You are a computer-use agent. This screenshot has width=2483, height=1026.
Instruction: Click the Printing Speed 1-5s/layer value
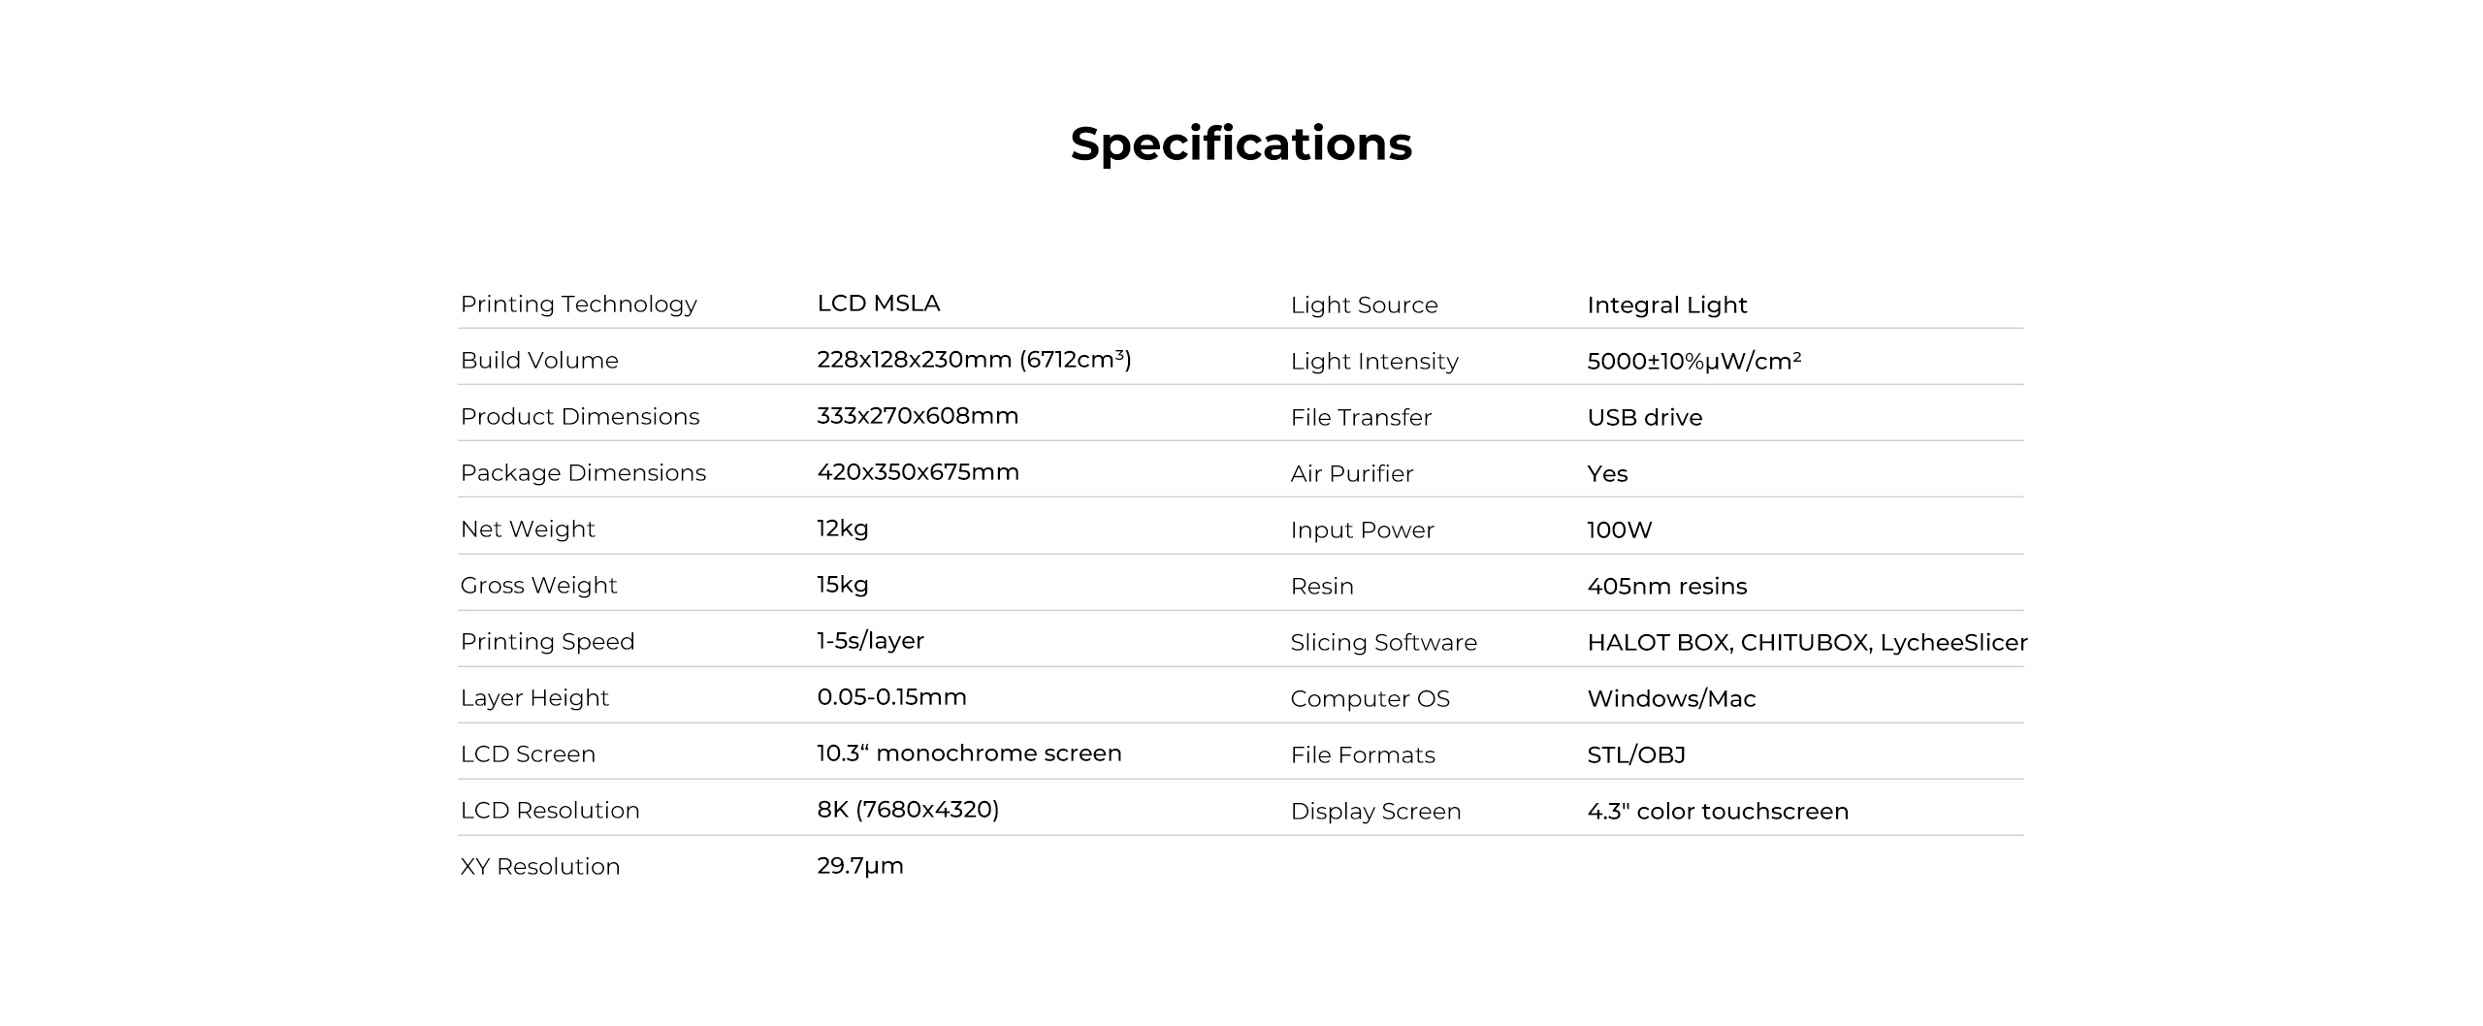click(870, 641)
